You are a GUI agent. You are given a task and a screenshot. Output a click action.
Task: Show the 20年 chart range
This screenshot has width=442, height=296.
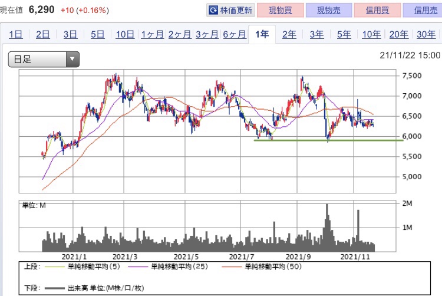point(398,34)
